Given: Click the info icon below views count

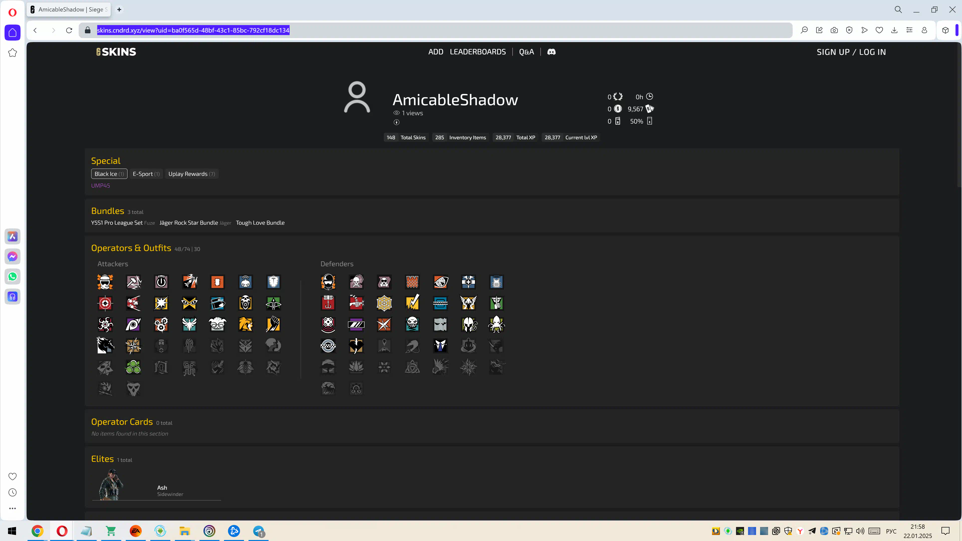Looking at the screenshot, I should (x=397, y=122).
